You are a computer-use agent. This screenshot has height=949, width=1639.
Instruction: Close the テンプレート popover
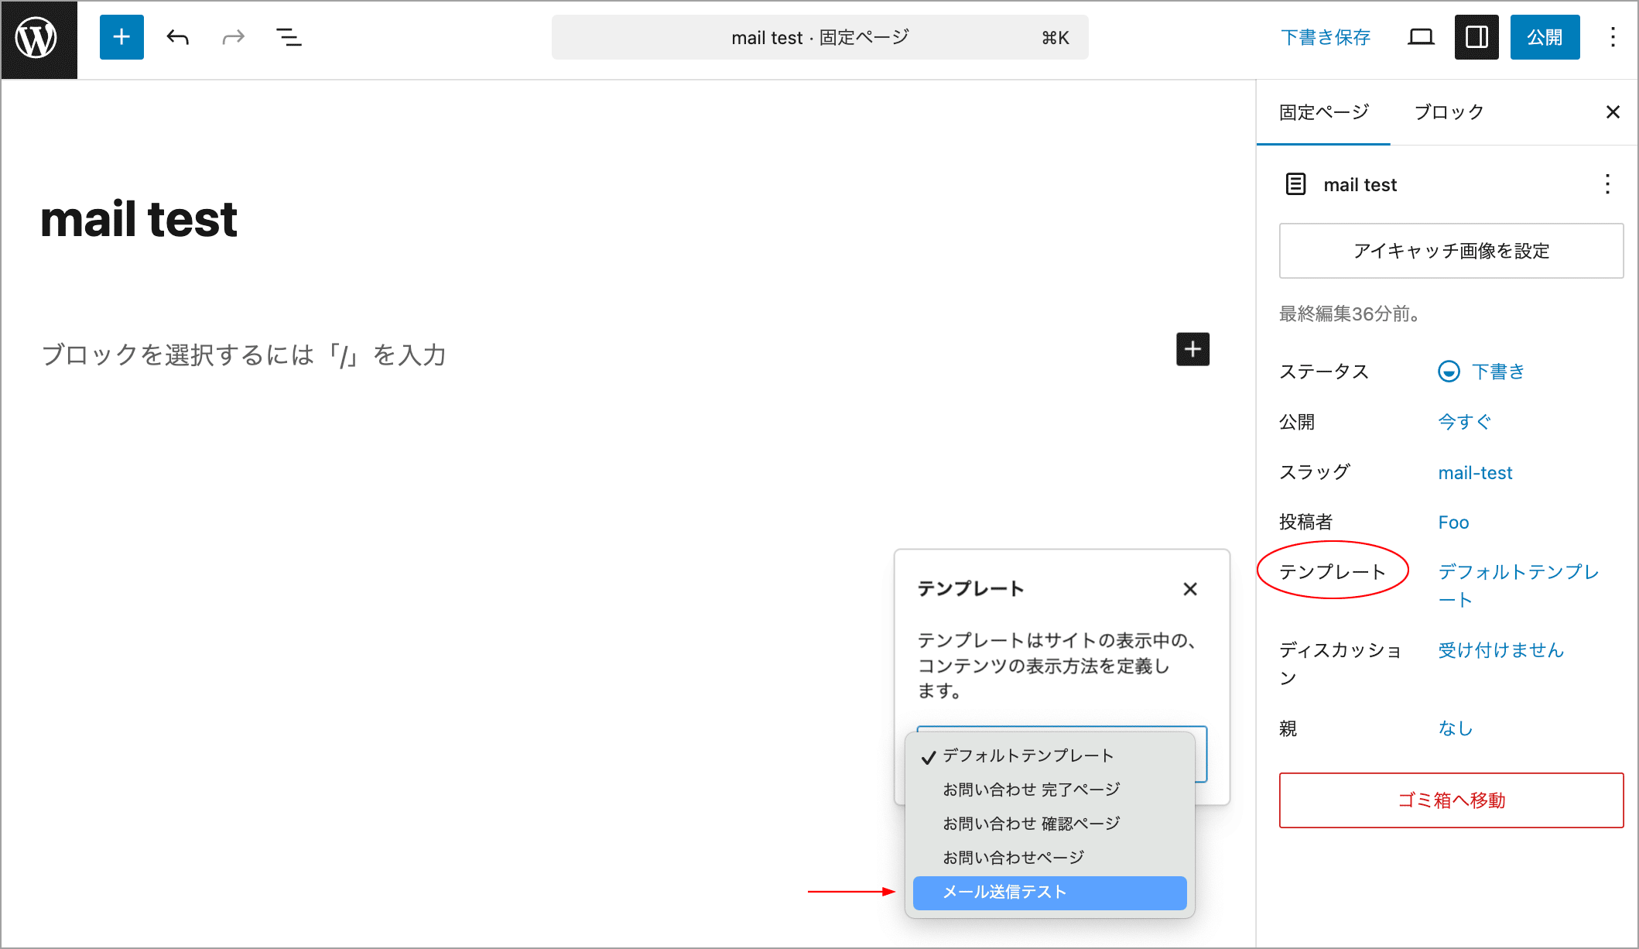point(1190,589)
